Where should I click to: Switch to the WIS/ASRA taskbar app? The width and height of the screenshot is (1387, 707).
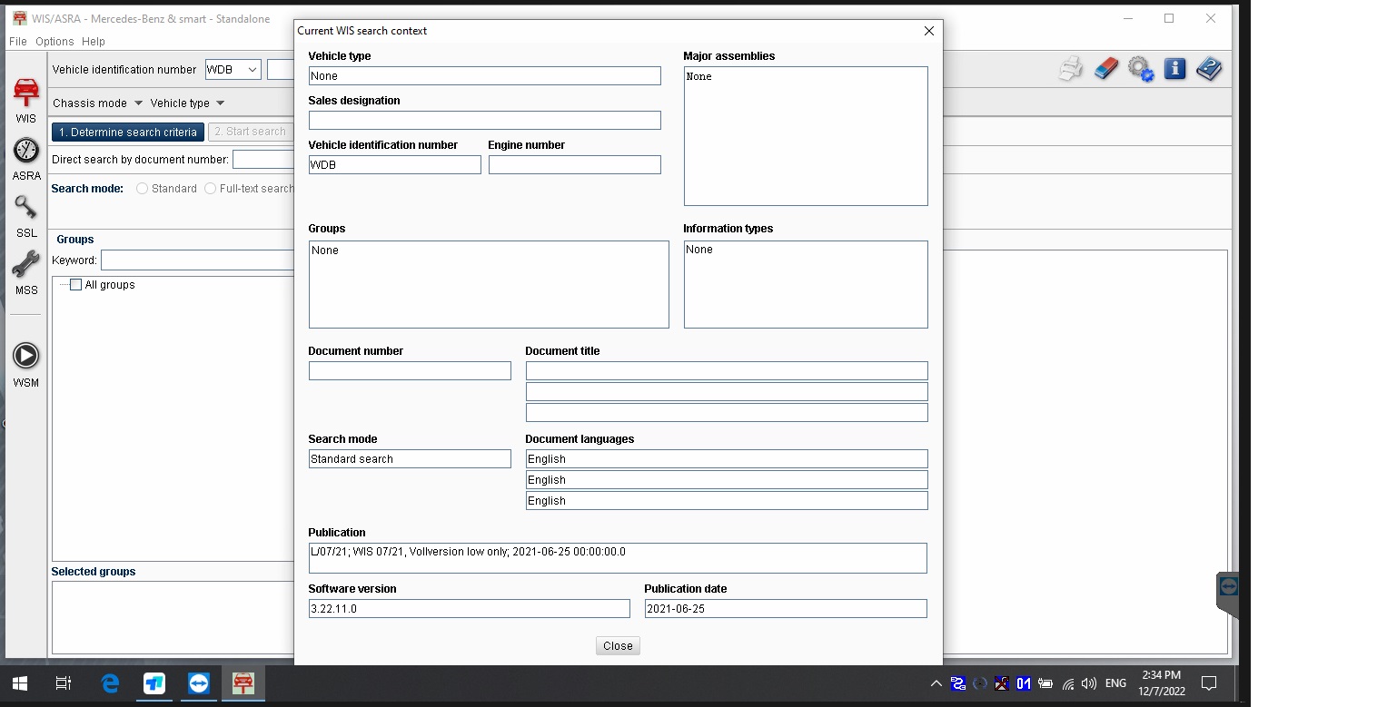coord(243,683)
